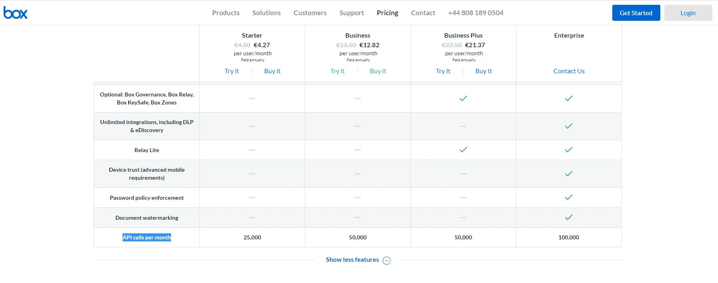Click the Relay Lite row label
718x283 pixels.
tap(147, 150)
